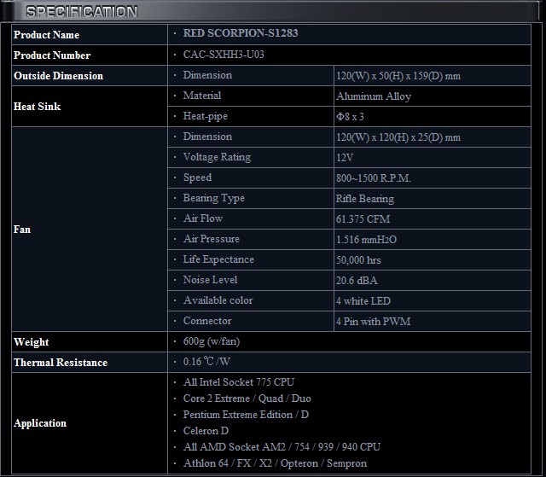Click the Material row label
Viewport: 546px width, 477px height.
coord(202,96)
